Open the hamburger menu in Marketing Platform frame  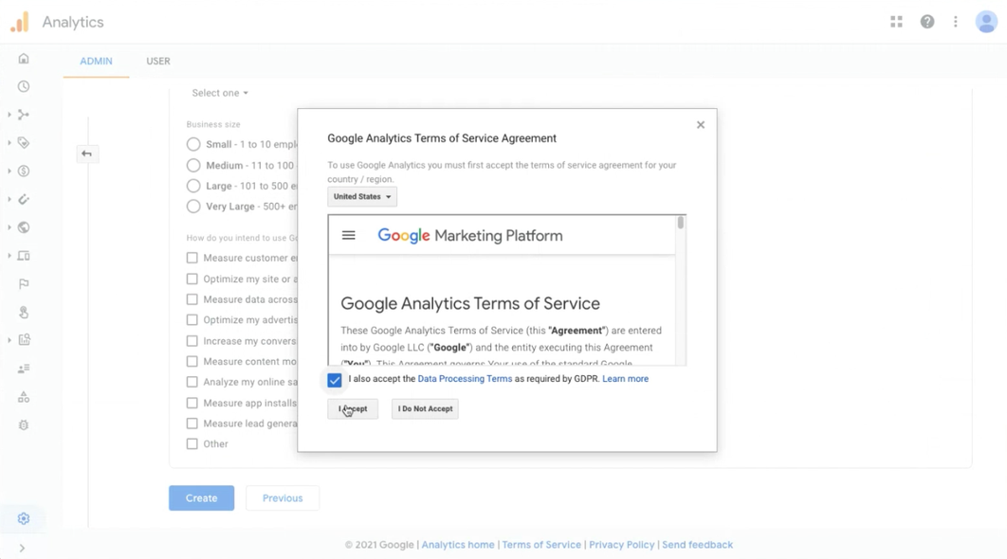click(x=349, y=236)
